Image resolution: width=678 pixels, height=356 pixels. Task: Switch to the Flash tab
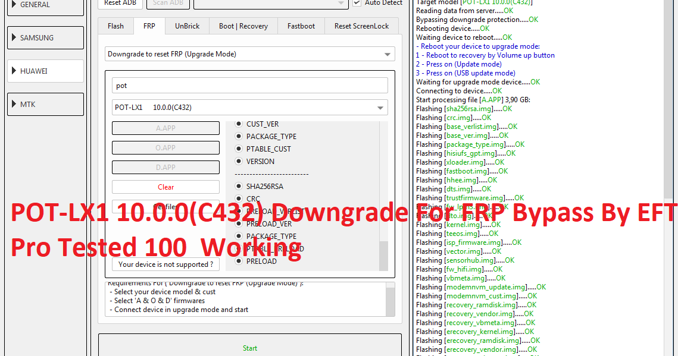point(115,26)
